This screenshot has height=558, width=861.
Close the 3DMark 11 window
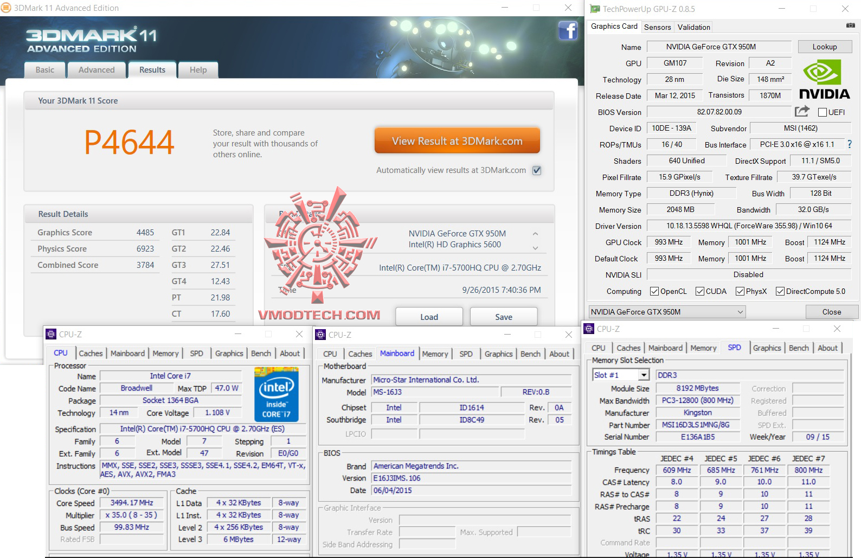[x=568, y=8]
